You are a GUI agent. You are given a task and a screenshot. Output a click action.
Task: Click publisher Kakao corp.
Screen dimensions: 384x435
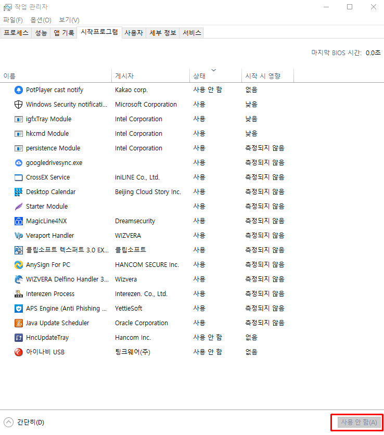coord(131,90)
